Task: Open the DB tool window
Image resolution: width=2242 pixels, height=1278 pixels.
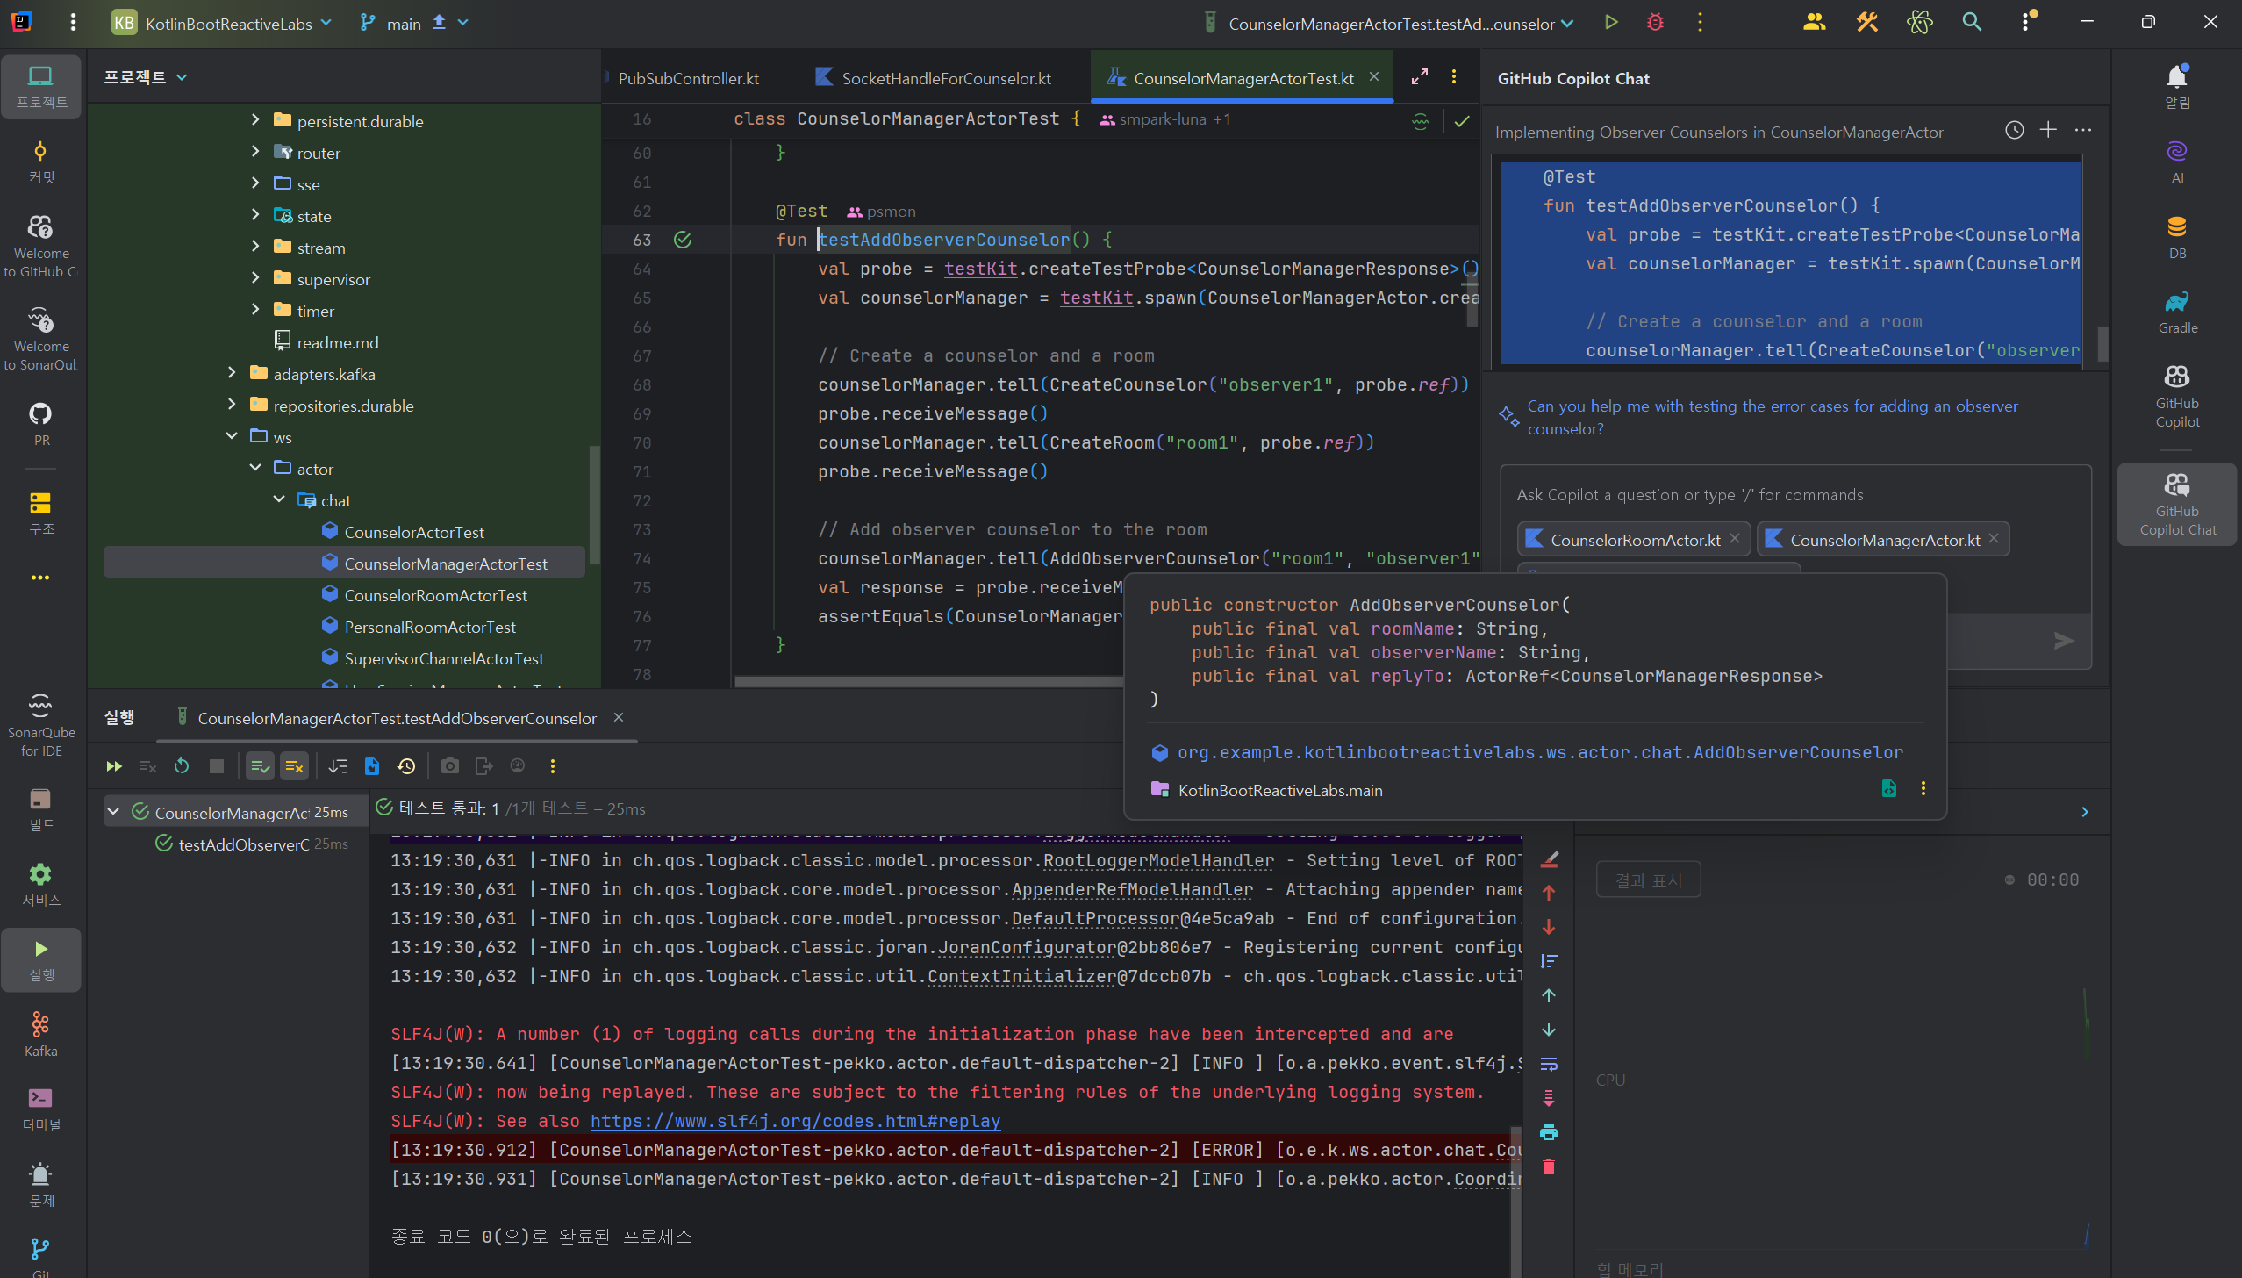Action: (x=2176, y=236)
